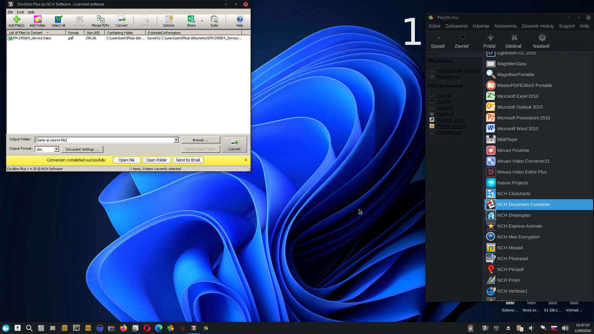The height and width of the screenshot is (334, 594).
Task: Click inside the Output Folder input field
Action: pyautogui.click(x=104, y=140)
